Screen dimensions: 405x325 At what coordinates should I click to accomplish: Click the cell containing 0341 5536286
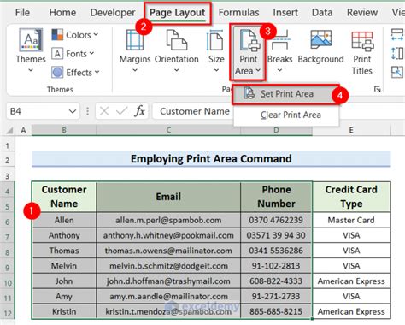pyautogui.click(x=276, y=251)
